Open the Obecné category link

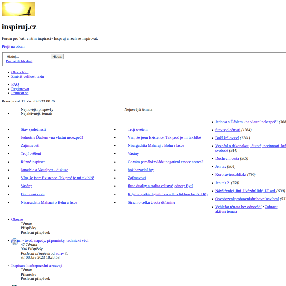click(17, 219)
